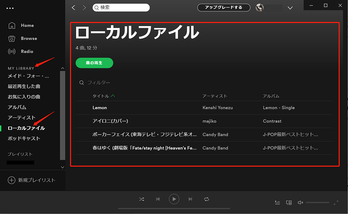Open the three-dot app menu

tap(10, 8)
